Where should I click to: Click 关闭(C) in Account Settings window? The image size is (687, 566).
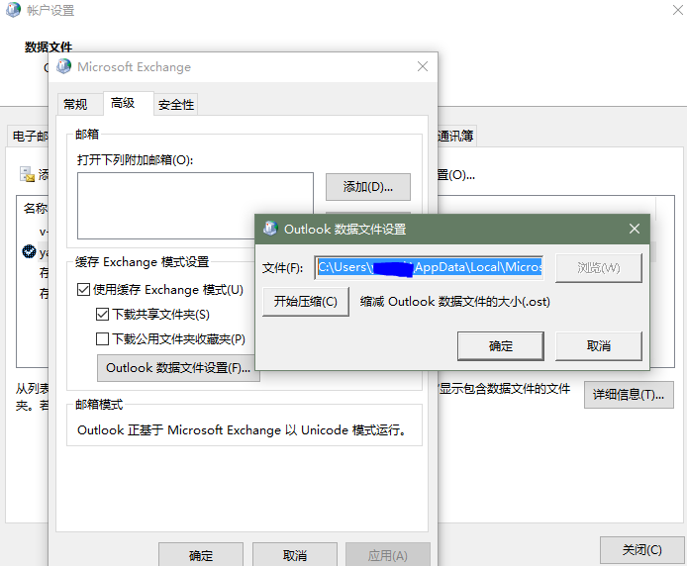coord(641,550)
